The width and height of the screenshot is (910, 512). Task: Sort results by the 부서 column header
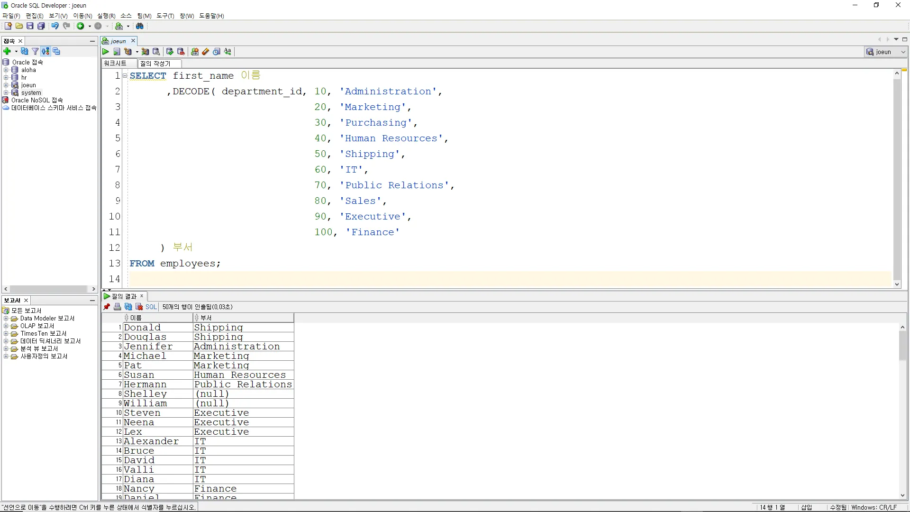click(x=206, y=318)
